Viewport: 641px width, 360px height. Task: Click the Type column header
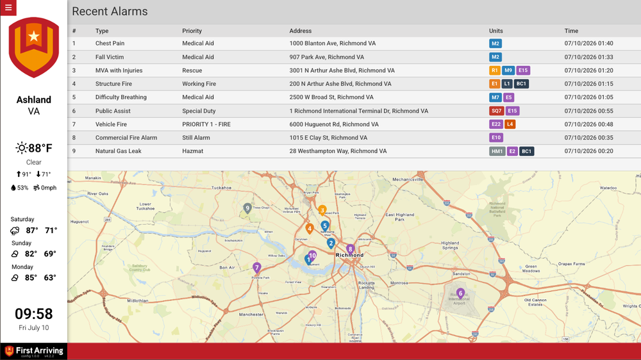coord(102,31)
